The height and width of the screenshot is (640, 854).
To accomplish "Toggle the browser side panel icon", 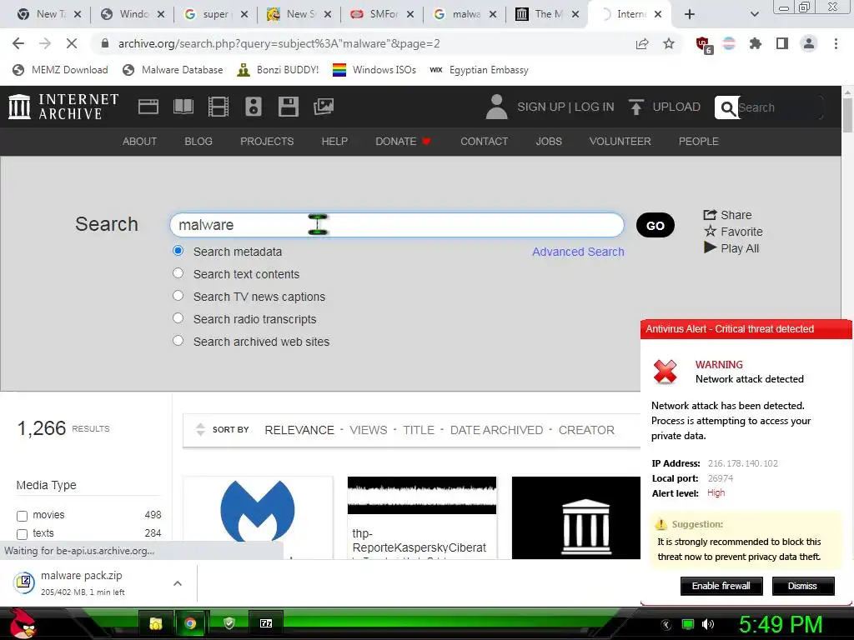I will coord(782,43).
